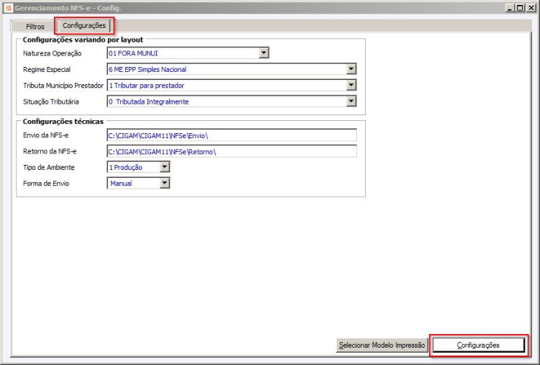Click the 'Tipo de Ambiente' label

click(x=48, y=167)
